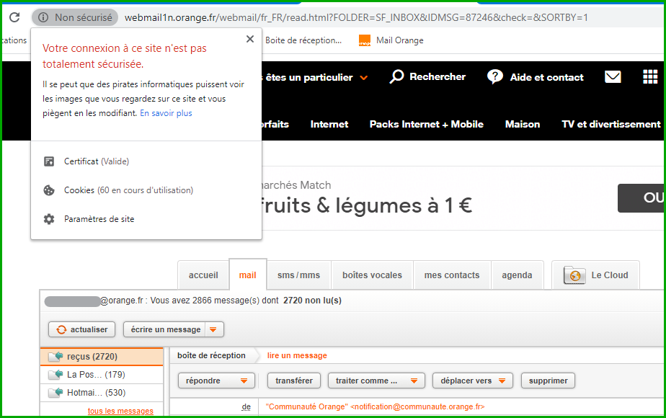
Task: Click the Le Cloud folder icon
Action: [x=574, y=275]
